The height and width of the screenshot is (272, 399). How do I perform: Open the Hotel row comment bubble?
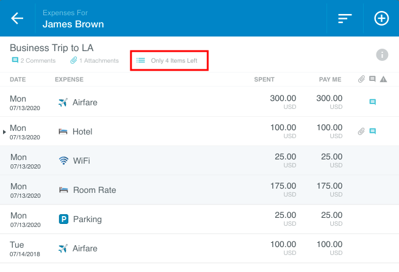click(373, 131)
